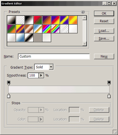Choose the solid Spectrum rainbow preset
Viewport: 118px width, 135px height.
(x=47, y=29)
